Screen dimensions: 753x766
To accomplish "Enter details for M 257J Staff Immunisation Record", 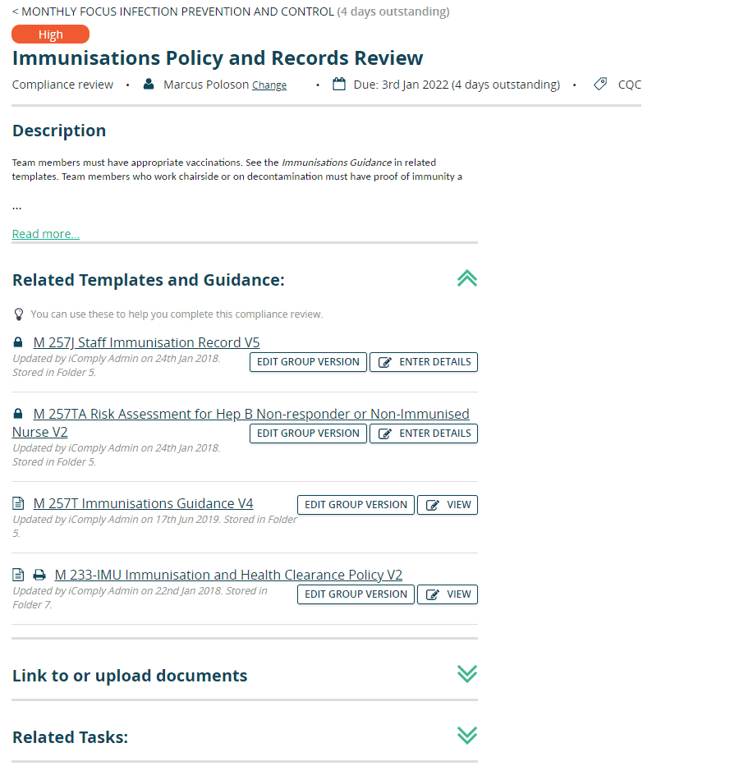I will coord(424,362).
